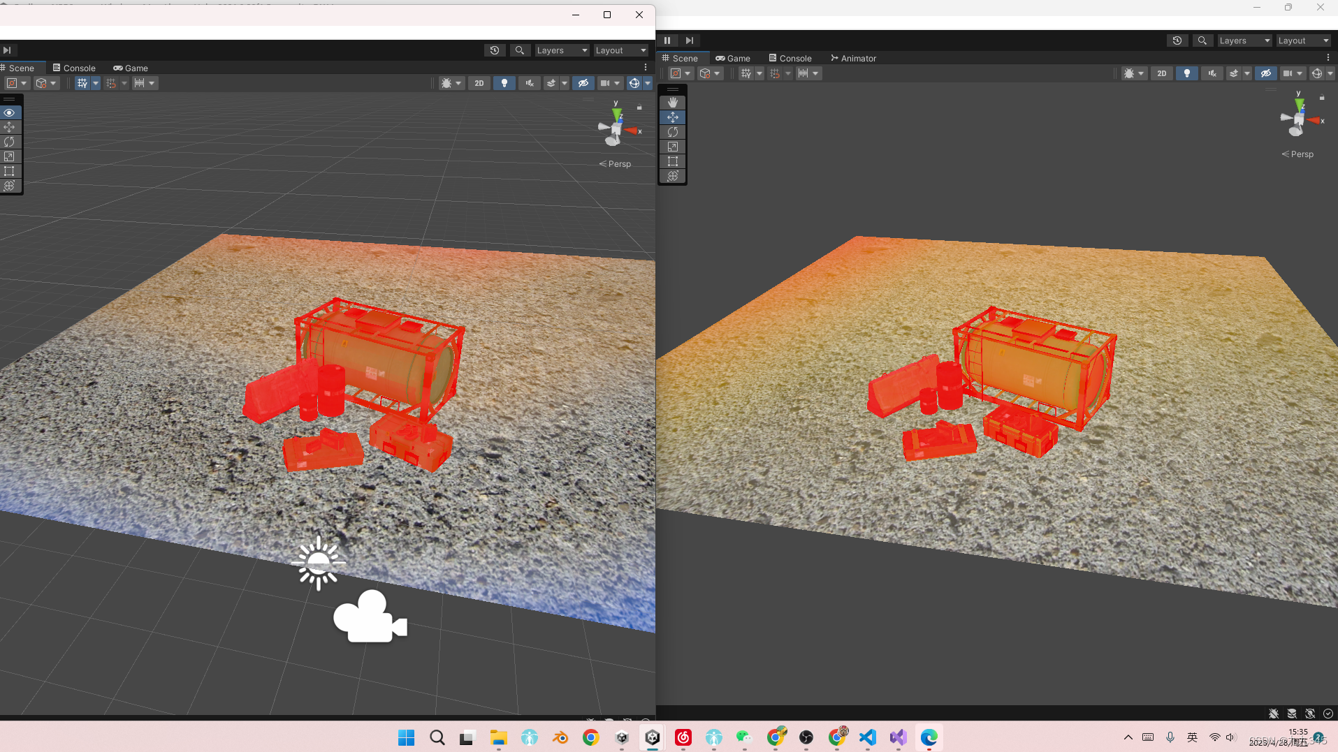Select the Rotate tool in the tool palette
The height and width of the screenshot is (752, 1338).
click(x=673, y=131)
